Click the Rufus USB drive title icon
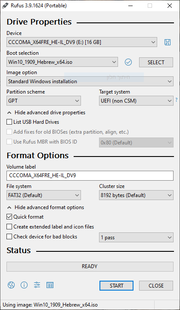Screen dimensions: 180x310 click(5, 6)
